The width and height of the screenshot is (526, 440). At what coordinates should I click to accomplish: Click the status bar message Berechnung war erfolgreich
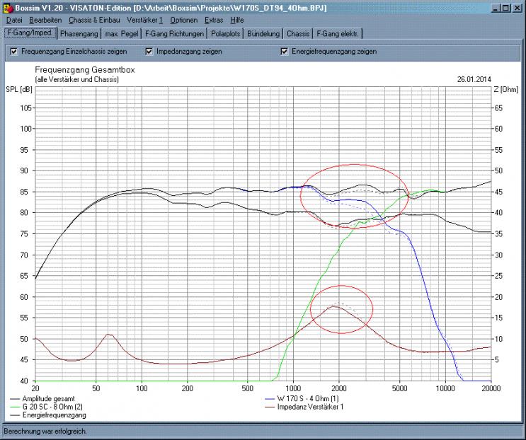[45, 432]
